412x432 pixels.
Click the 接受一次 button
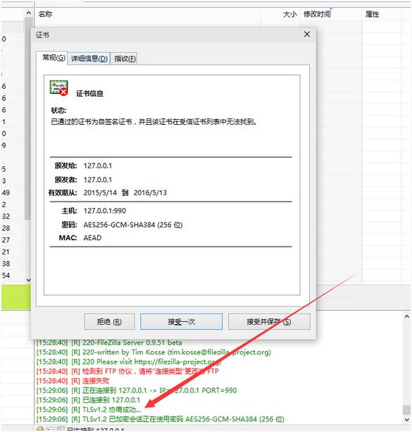click(181, 321)
